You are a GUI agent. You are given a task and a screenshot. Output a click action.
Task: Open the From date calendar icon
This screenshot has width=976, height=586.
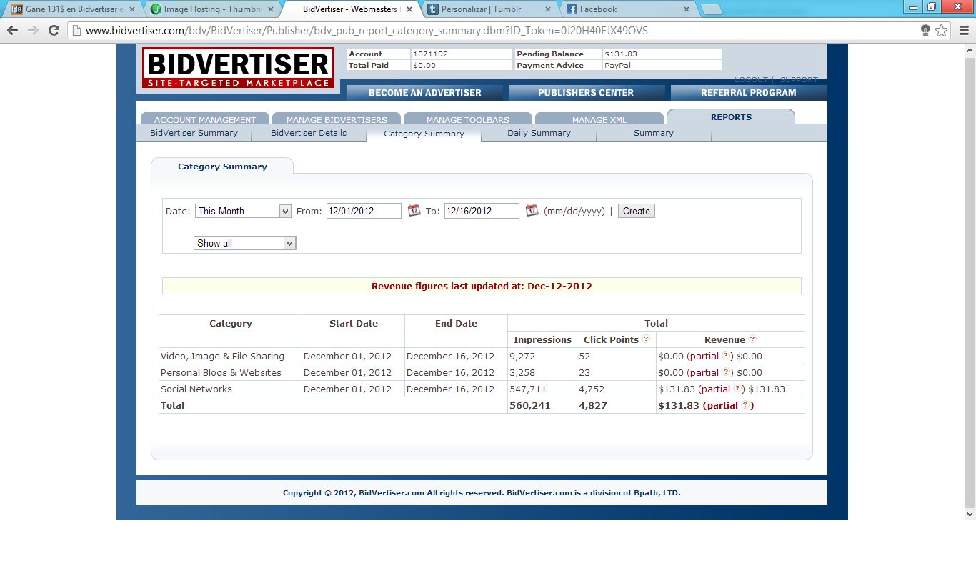[414, 210]
